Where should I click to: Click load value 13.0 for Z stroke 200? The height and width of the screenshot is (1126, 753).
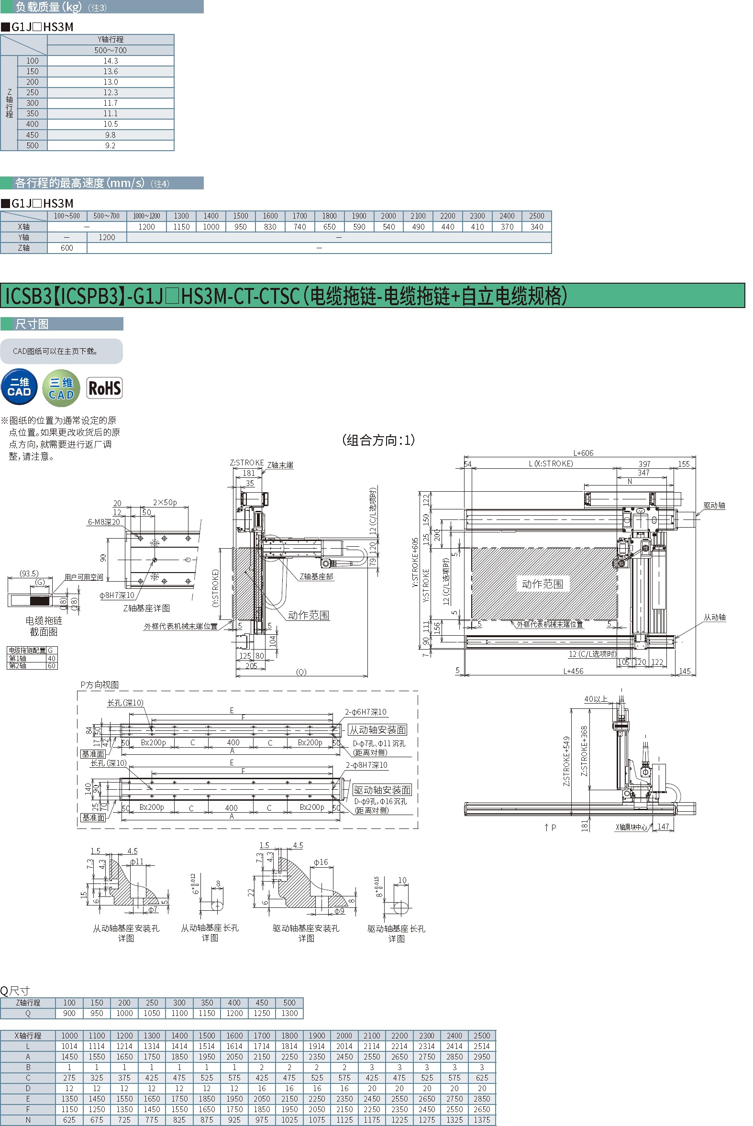point(111,82)
